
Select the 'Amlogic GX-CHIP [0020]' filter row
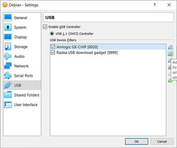108,47
